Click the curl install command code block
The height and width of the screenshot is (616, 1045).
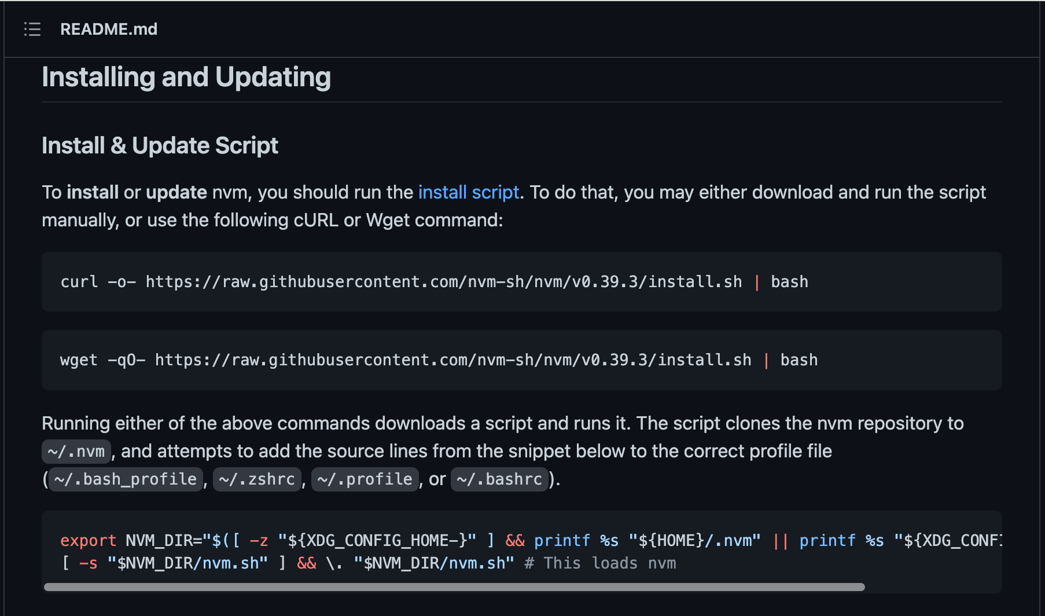522,281
